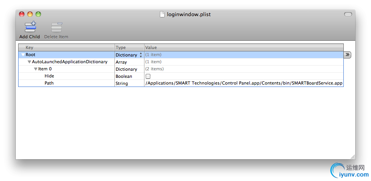This screenshot has height=181, width=371.
Task: Click the window resize grip corner
Action: click(352, 157)
